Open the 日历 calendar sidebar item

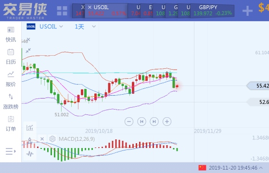11,57
